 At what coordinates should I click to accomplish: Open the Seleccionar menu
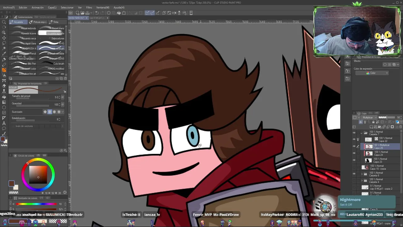click(x=67, y=8)
